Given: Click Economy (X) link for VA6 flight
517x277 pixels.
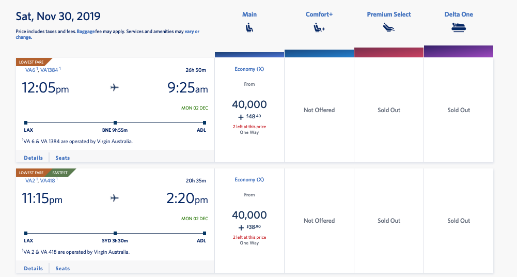Looking at the screenshot, I should click(x=249, y=69).
